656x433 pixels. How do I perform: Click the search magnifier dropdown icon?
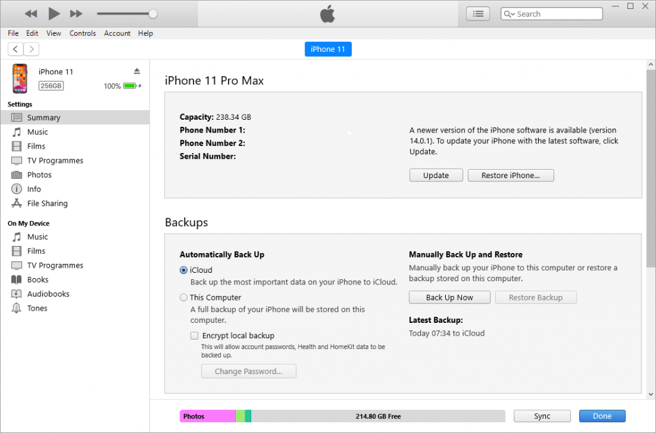[x=509, y=14]
